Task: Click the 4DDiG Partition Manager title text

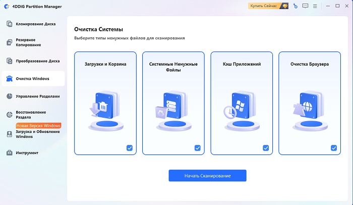Action: point(37,7)
